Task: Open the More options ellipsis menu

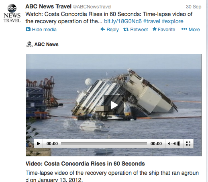Action: 190,29
